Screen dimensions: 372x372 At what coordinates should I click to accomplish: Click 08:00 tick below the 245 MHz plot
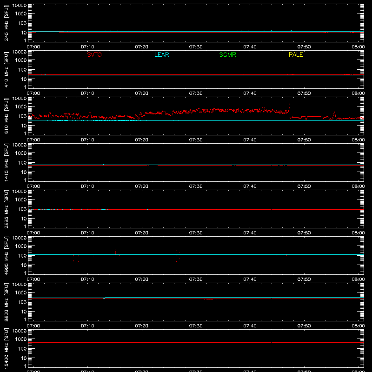[x=358, y=47]
